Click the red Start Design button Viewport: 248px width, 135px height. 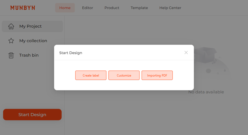pos(32,115)
